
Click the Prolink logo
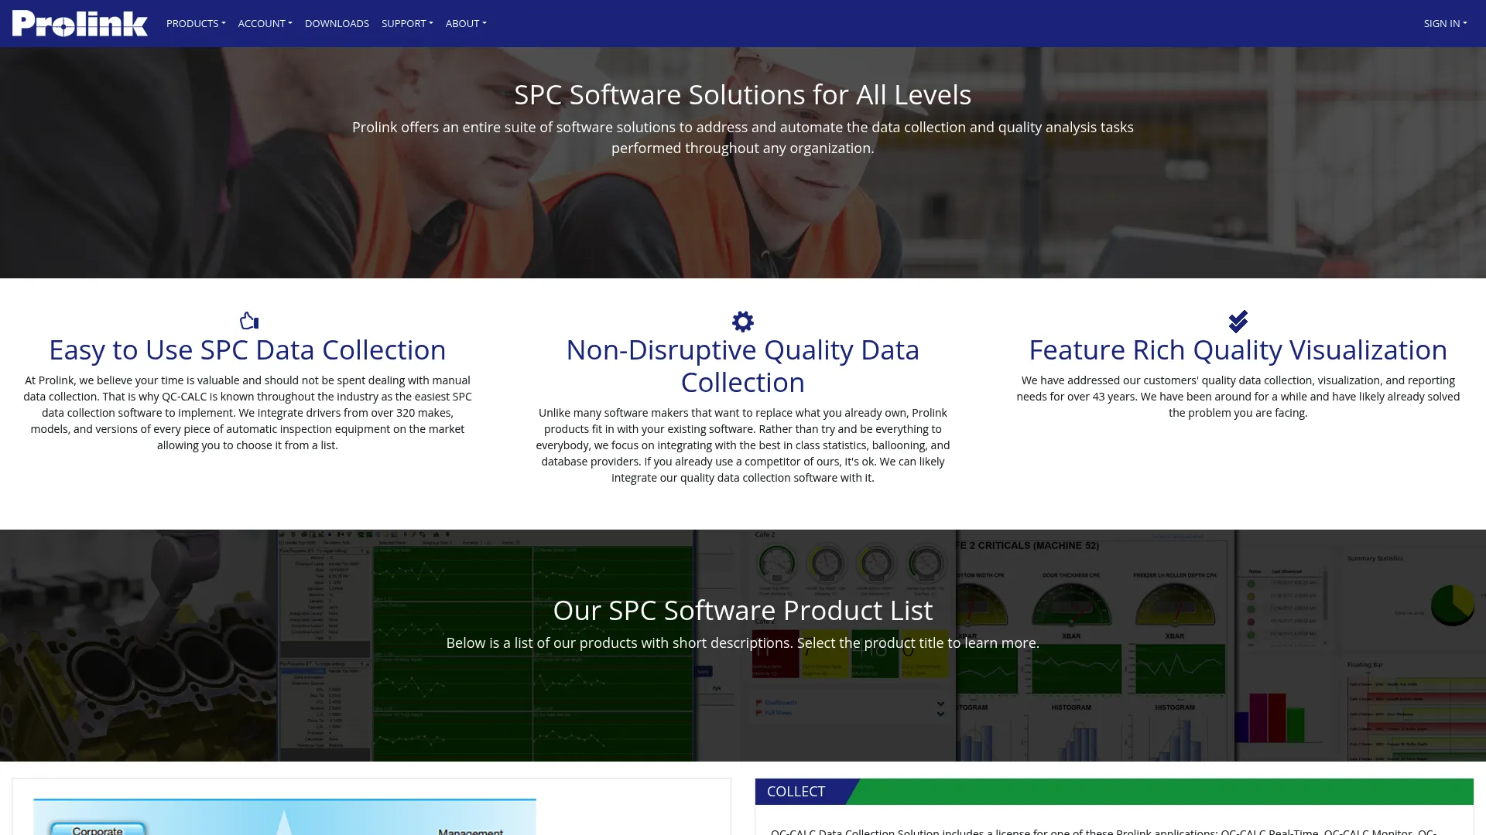80,23
